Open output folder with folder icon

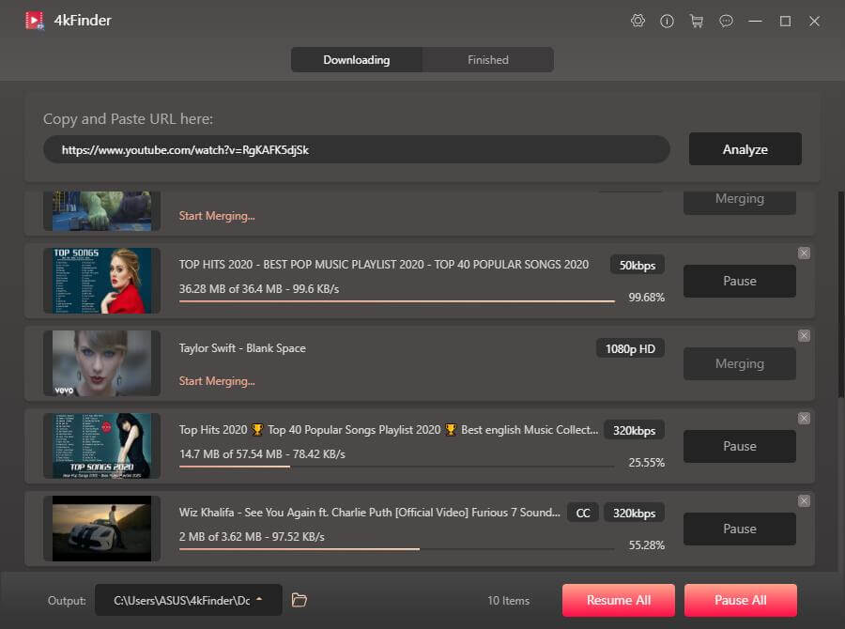coord(300,600)
